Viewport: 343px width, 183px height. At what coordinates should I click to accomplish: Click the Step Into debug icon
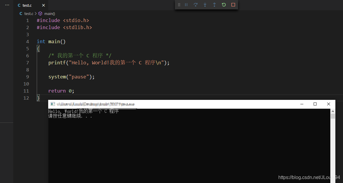pyautogui.click(x=205, y=5)
